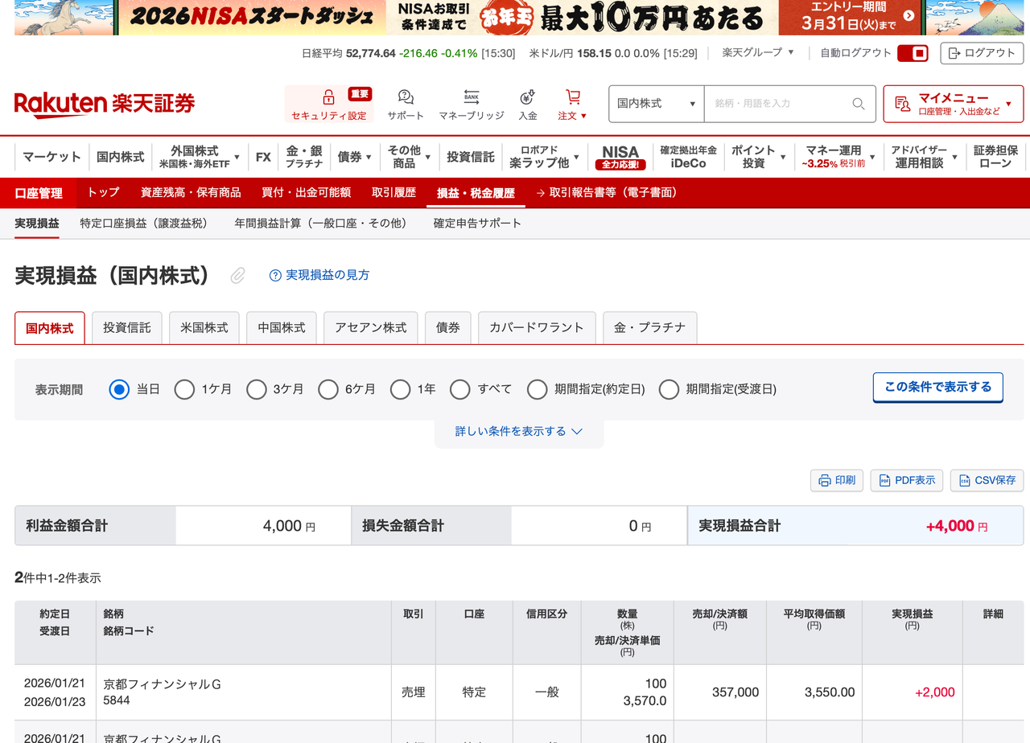Open the 注文 shopping cart icon
This screenshot has width=1030, height=743.
[571, 96]
